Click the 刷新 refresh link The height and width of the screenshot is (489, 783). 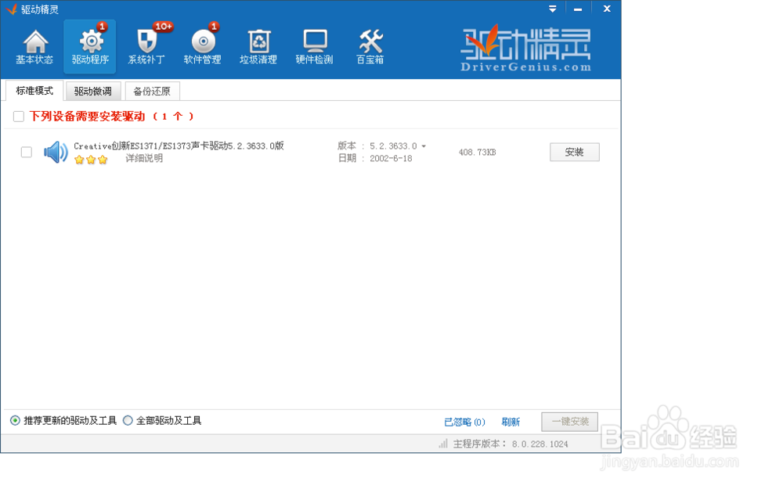click(511, 422)
